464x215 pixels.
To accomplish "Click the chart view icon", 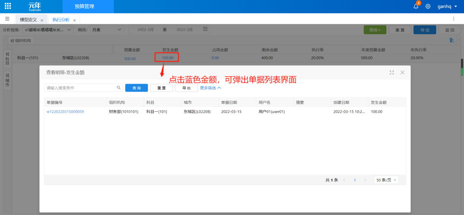I will (452, 40).
